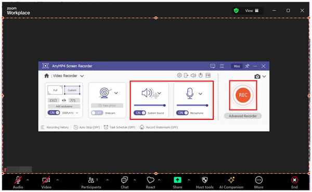The width and height of the screenshot is (312, 192).
Task: Expand Zoom Participants options caret
Action: point(108,180)
